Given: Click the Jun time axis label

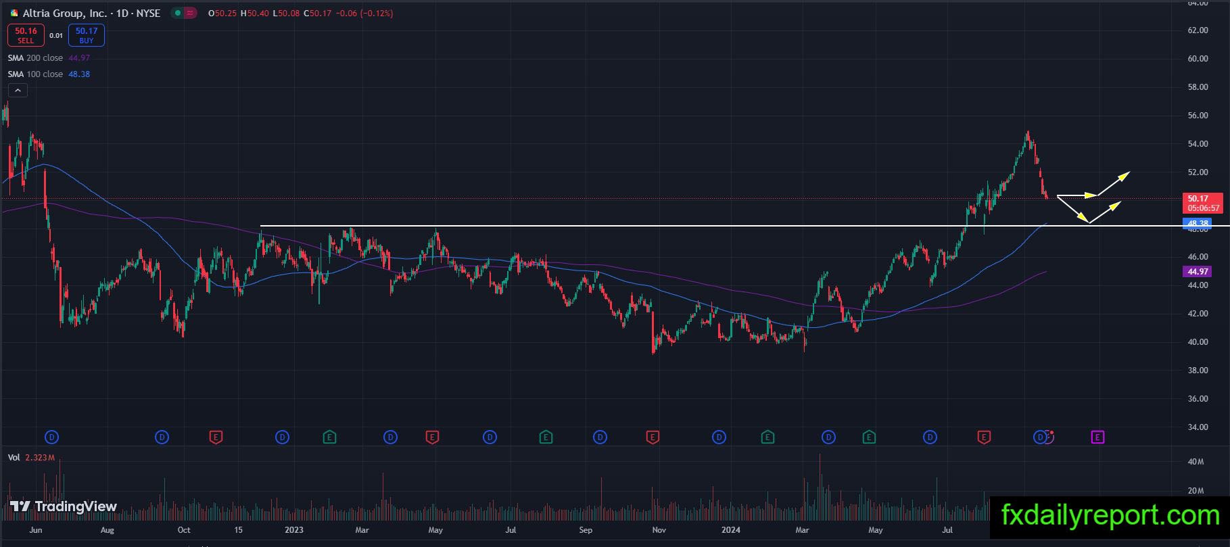Looking at the screenshot, I should click(36, 530).
